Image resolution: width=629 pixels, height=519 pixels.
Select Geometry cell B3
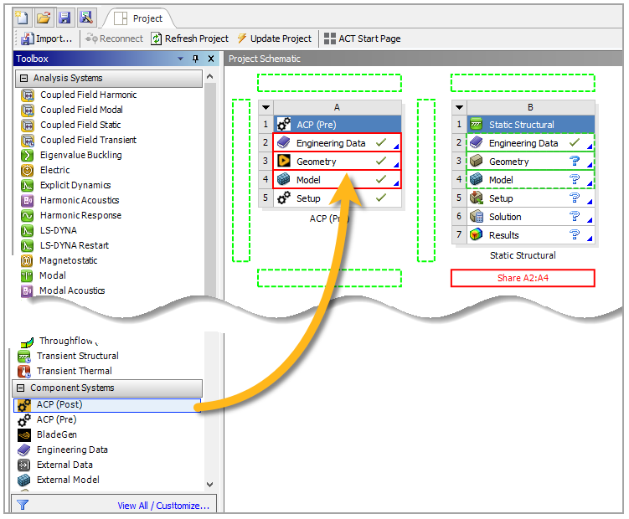tap(531, 162)
